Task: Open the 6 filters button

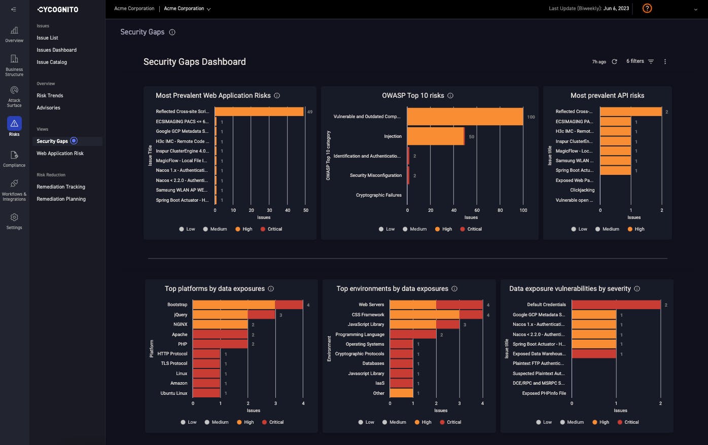Action: pyautogui.click(x=640, y=61)
